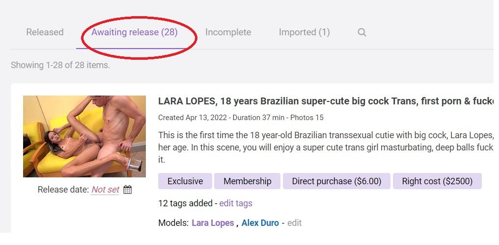The width and height of the screenshot is (499, 245).
Task: Click the first item's video thumbnail
Action: coord(84,136)
